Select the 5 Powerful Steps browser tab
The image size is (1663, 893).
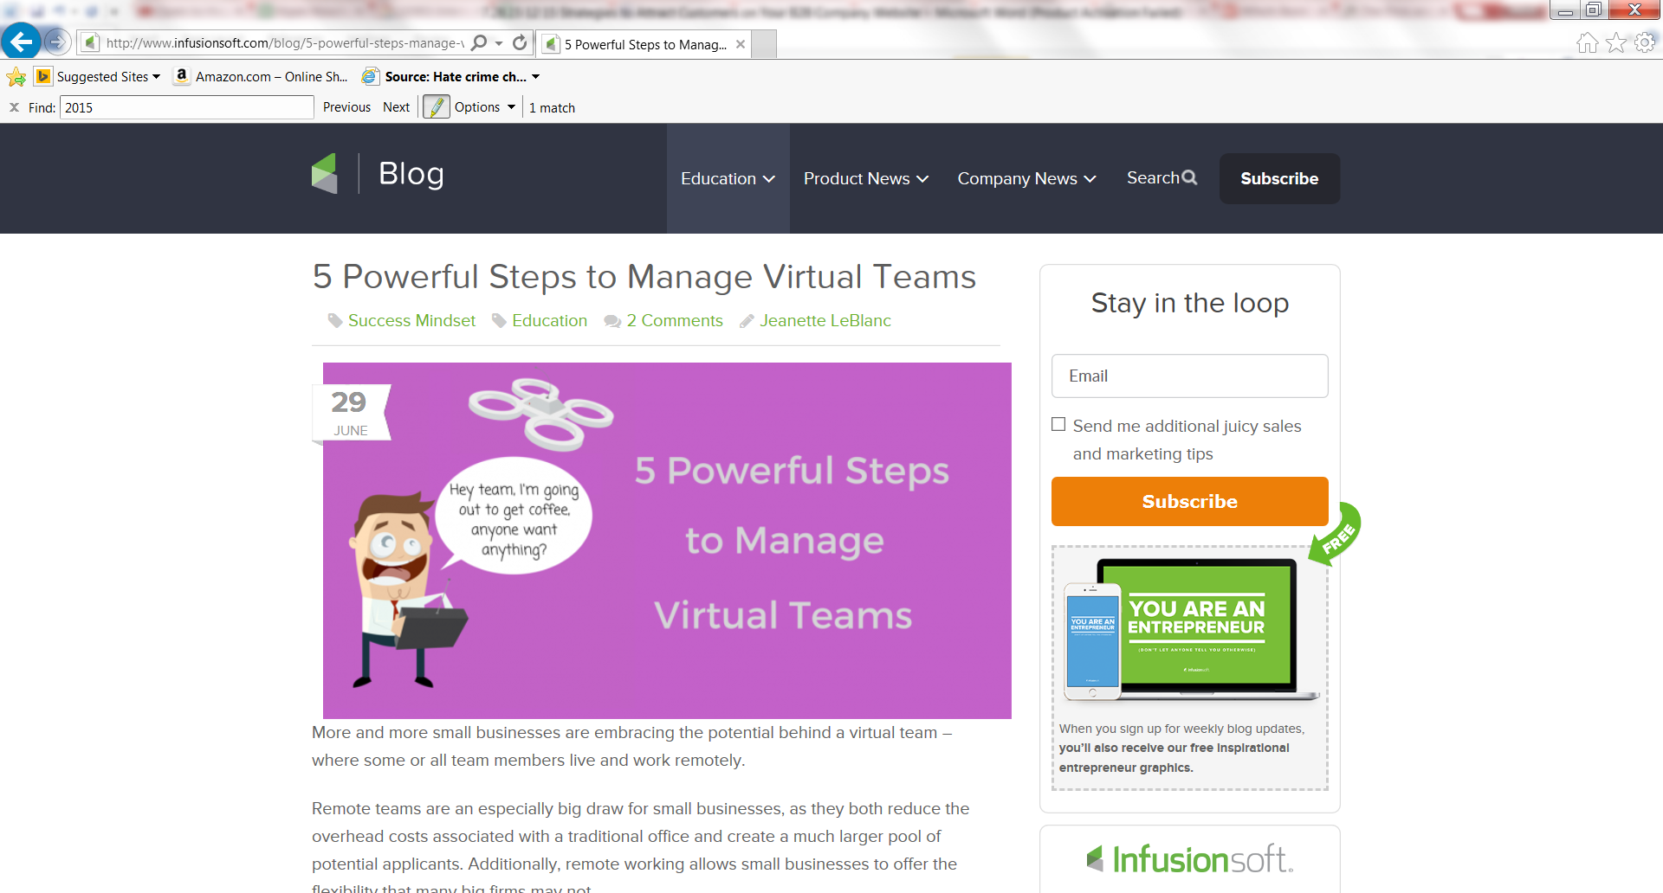pyautogui.click(x=644, y=44)
